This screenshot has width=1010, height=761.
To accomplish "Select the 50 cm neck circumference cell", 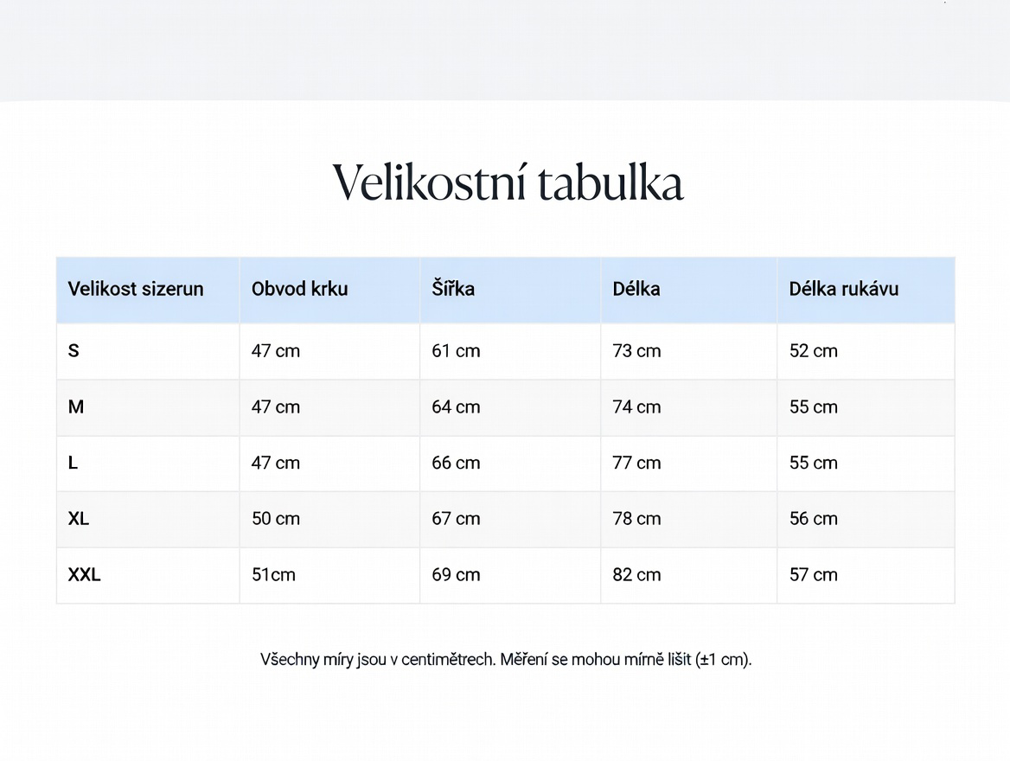I will tap(276, 519).
